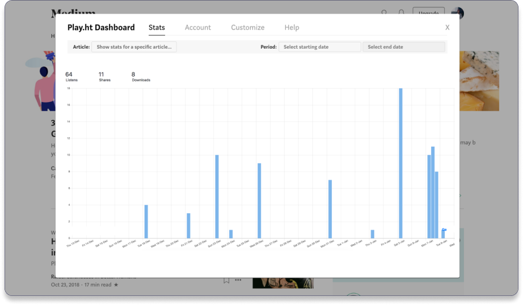Click the Wed 26-Dec bar
This screenshot has width=523, height=305.
coord(259,201)
